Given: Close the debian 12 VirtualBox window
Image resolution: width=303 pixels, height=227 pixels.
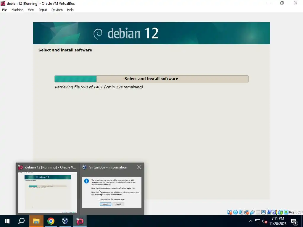Looking at the screenshot, I should point(296,3).
